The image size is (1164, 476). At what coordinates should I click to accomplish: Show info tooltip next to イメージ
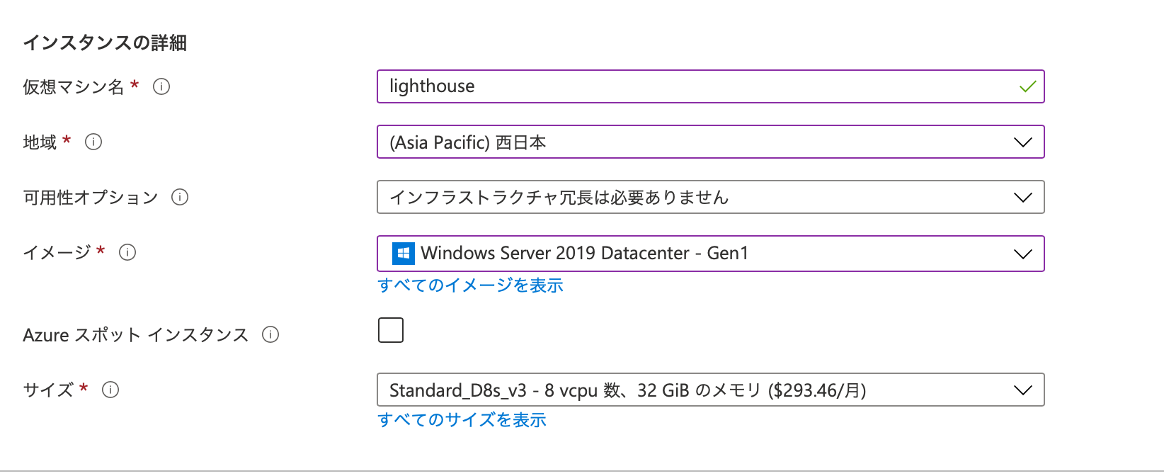point(127,252)
